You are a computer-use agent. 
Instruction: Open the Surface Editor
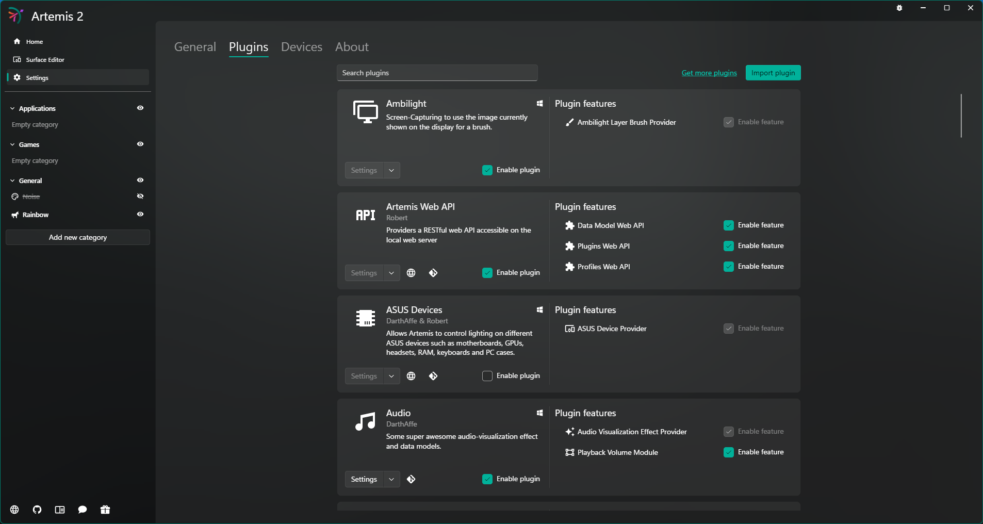point(77,59)
